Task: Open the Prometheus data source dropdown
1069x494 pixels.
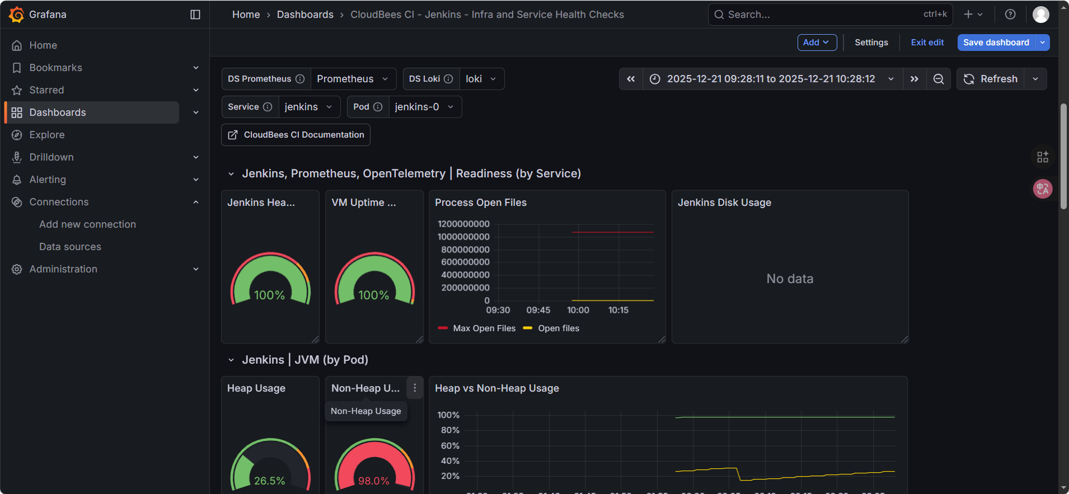Action: [353, 79]
